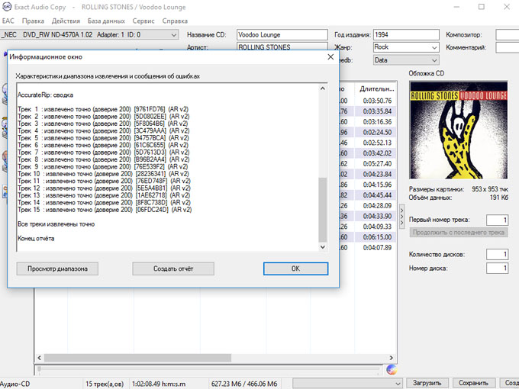Click the Exact Audio Copy title bar icon
This screenshot has height=389, width=519.
[8, 7]
